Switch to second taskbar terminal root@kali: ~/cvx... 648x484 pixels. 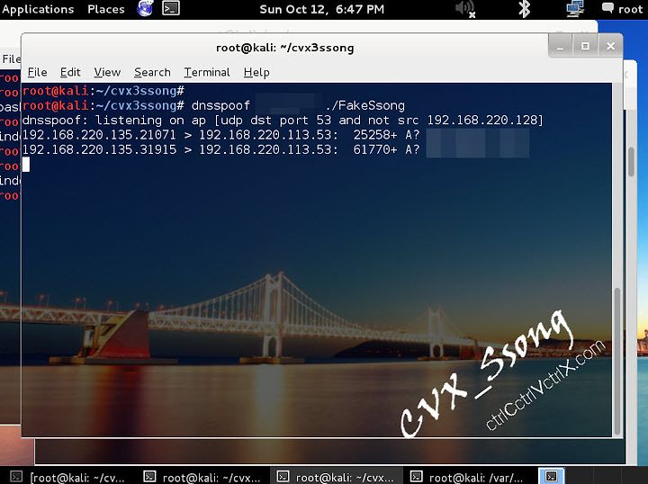203,477
